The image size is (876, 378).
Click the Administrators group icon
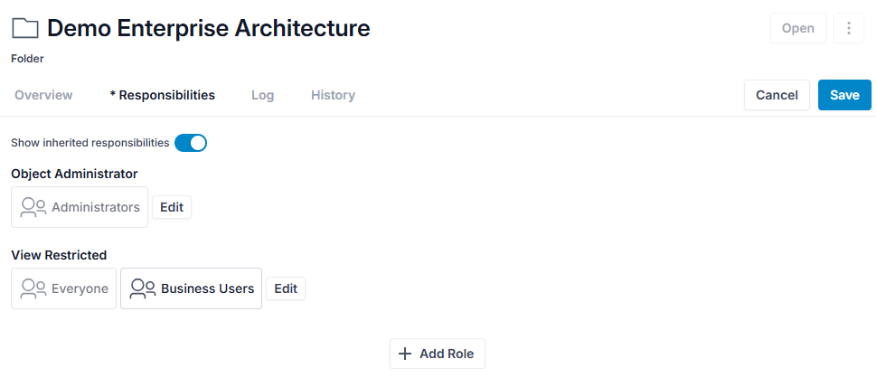[x=33, y=207]
